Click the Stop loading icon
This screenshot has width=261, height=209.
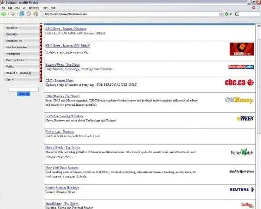[29, 14]
